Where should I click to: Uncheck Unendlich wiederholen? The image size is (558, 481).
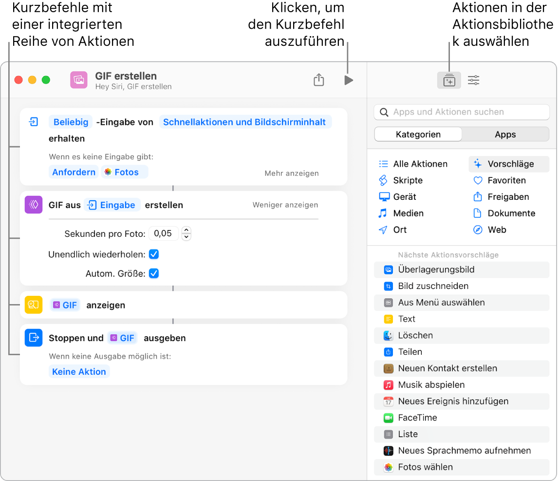(154, 254)
